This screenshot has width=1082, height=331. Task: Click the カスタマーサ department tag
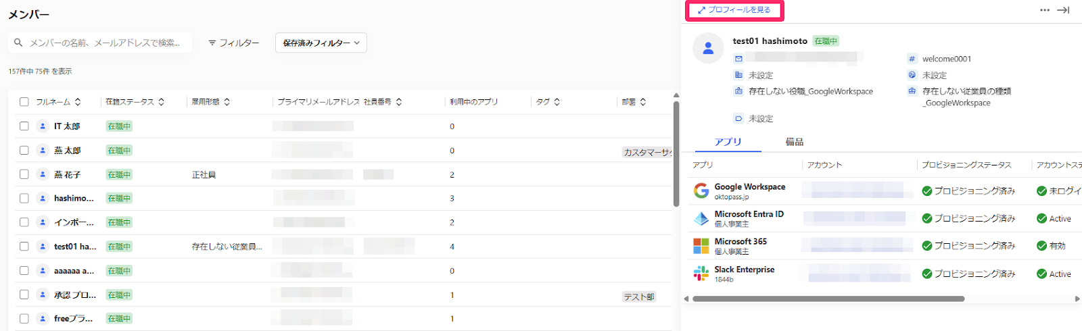click(646, 153)
